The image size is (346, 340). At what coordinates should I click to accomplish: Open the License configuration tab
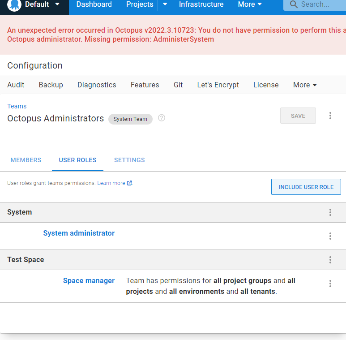click(266, 85)
